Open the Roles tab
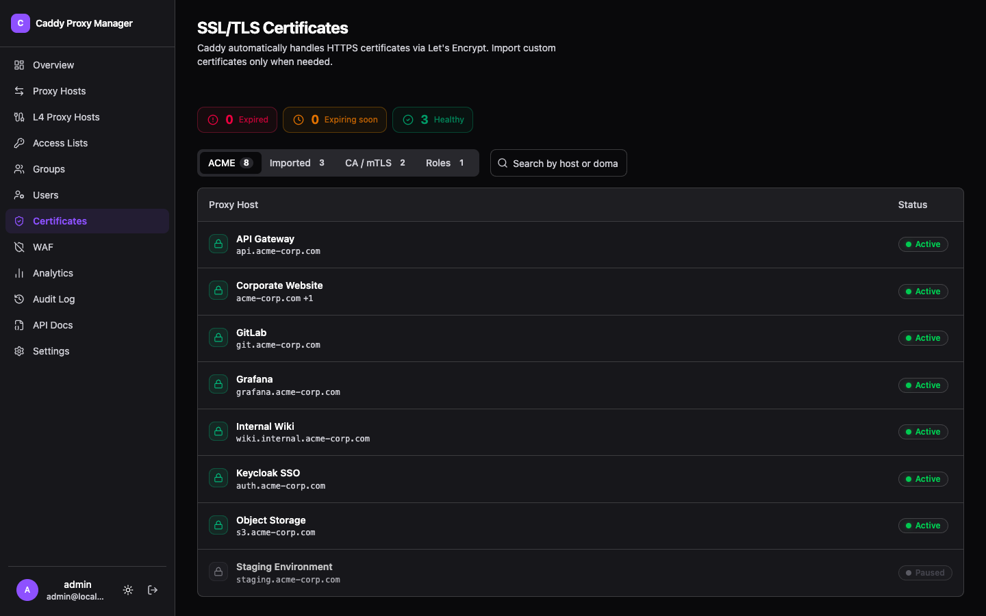 [446, 163]
